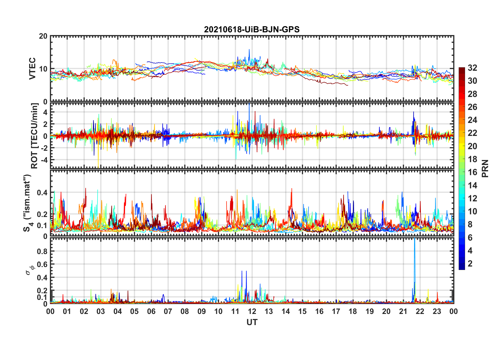Viewport: 504px width, 337px height.
Task: Click UT axis tick label 01
Action: (67, 311)
